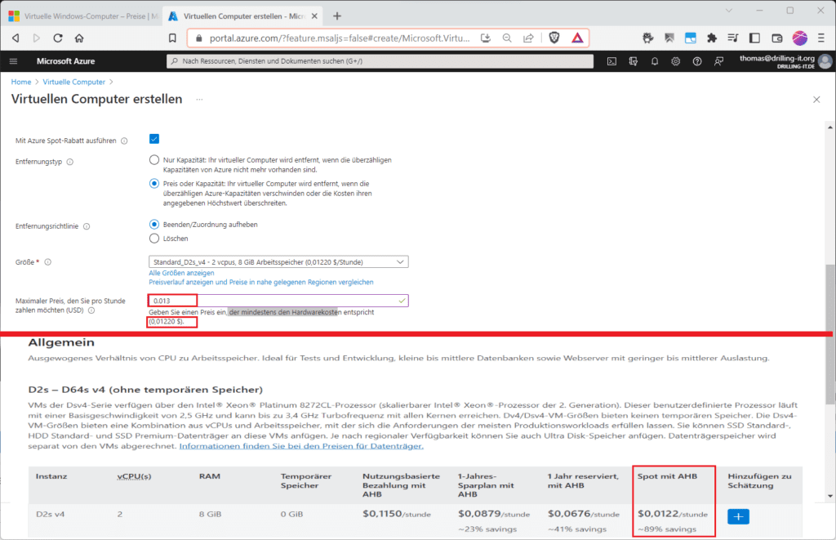This screenshot has width=836, height=540.
Task: Open the Brave wallet icon
Action: (777, 38)
